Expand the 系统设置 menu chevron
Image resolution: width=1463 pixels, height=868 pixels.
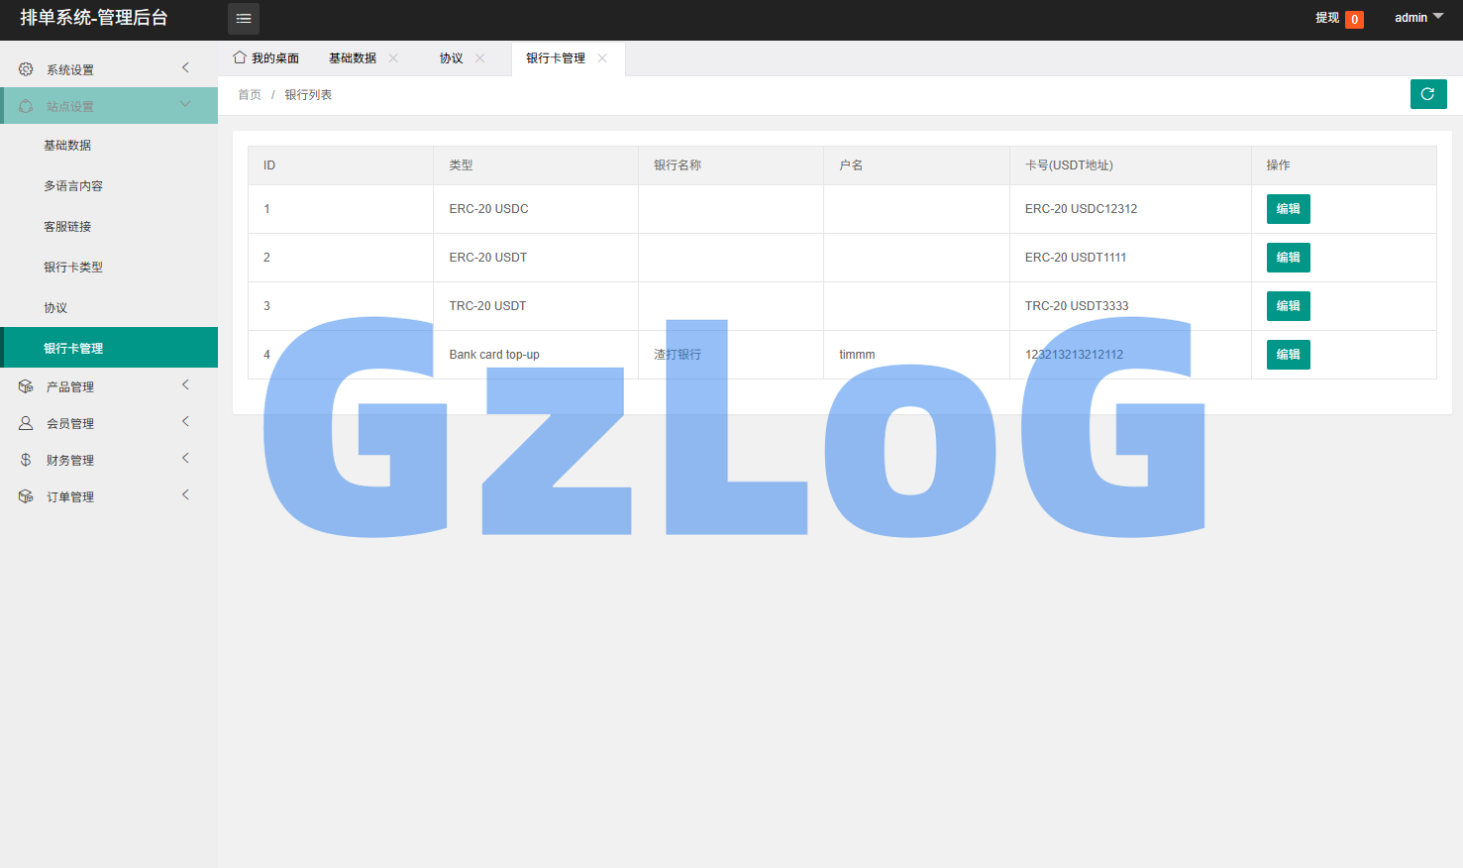click(185, 67)
